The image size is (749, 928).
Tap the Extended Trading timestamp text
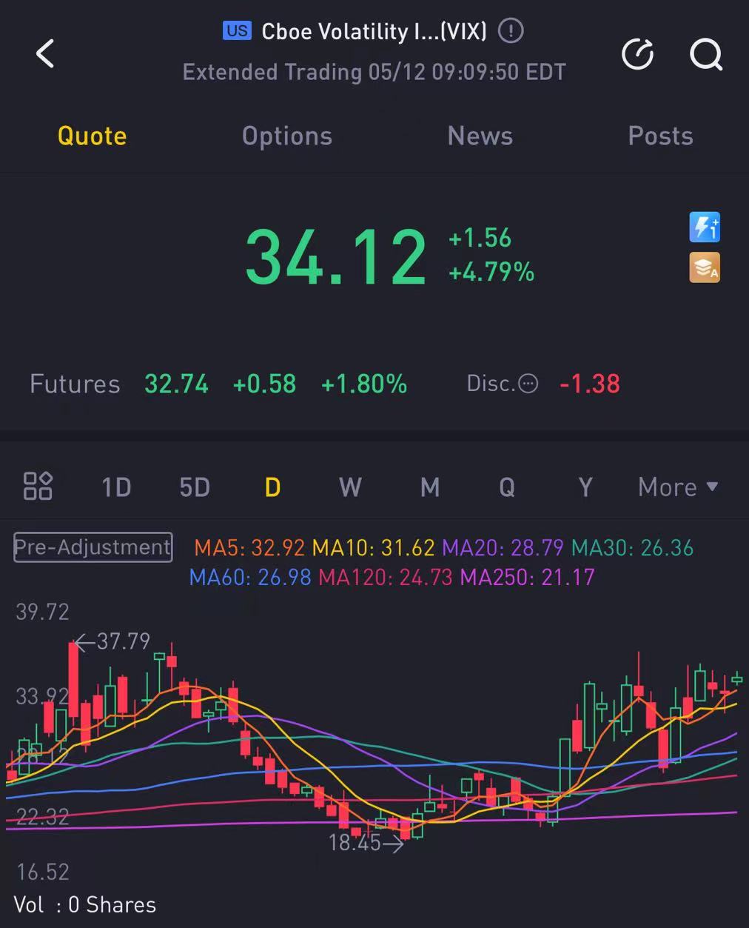point(374,72)
